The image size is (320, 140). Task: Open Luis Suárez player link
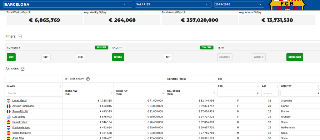[19, 117]
